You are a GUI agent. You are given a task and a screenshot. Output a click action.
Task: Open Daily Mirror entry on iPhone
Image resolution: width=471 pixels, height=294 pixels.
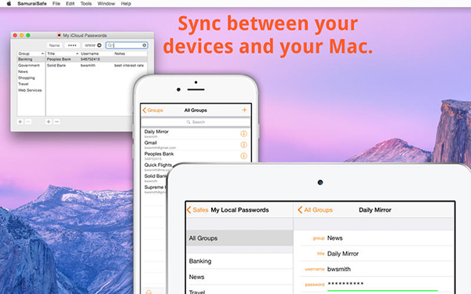coord(195,133)
